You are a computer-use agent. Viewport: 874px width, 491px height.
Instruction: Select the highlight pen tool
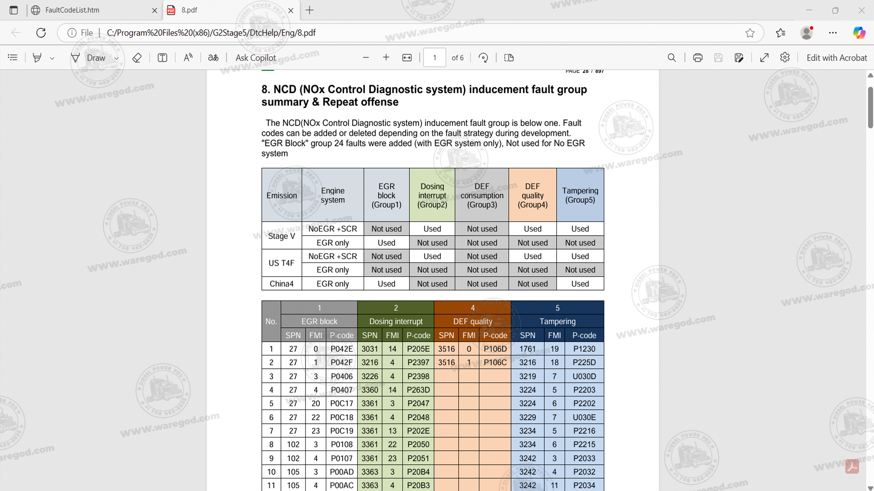point(37,58)
